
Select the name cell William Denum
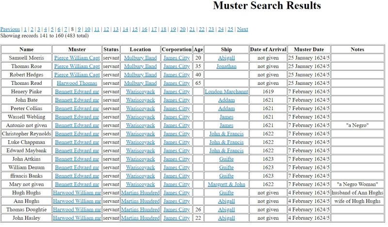[x=27, y=167]
